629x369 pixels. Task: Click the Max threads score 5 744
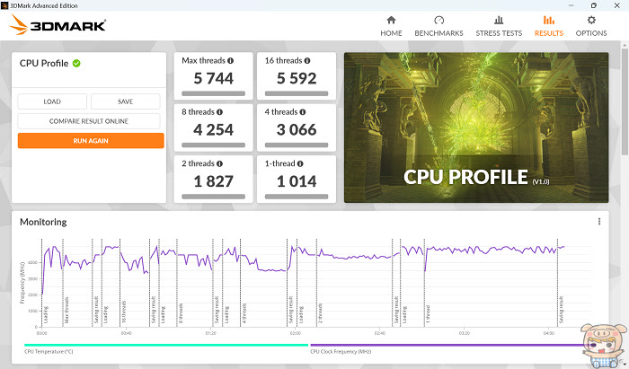click(214, 78)
